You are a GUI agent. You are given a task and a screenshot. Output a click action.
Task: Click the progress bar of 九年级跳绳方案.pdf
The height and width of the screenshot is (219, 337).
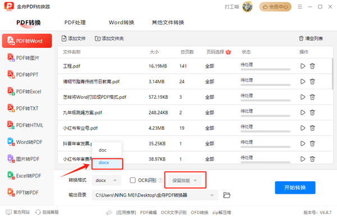(266, 116)
